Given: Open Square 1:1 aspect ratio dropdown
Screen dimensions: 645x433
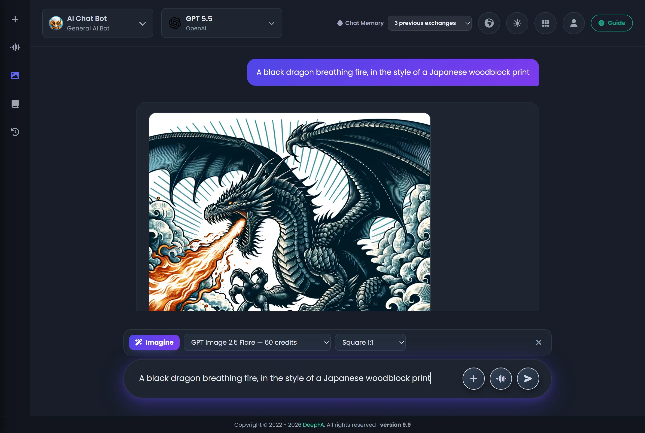Looking at the screenshot, I should (x=370, y=342).
